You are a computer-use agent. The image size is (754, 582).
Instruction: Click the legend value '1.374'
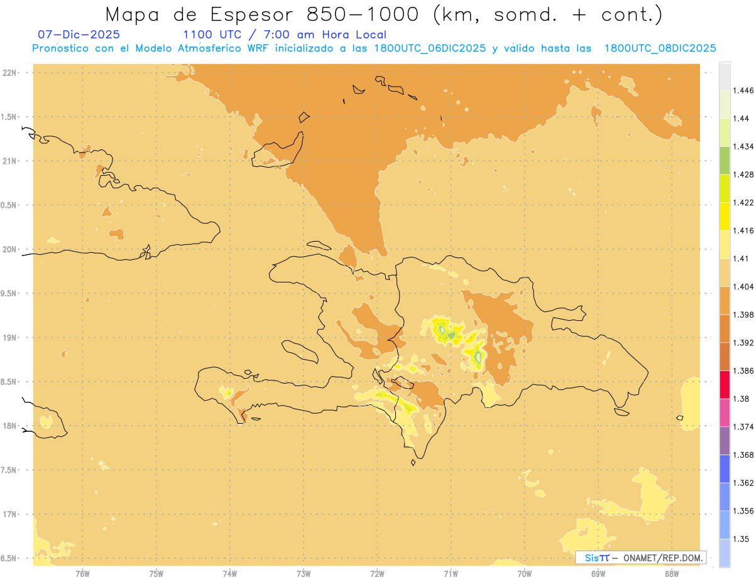click(x=743, y=427)
